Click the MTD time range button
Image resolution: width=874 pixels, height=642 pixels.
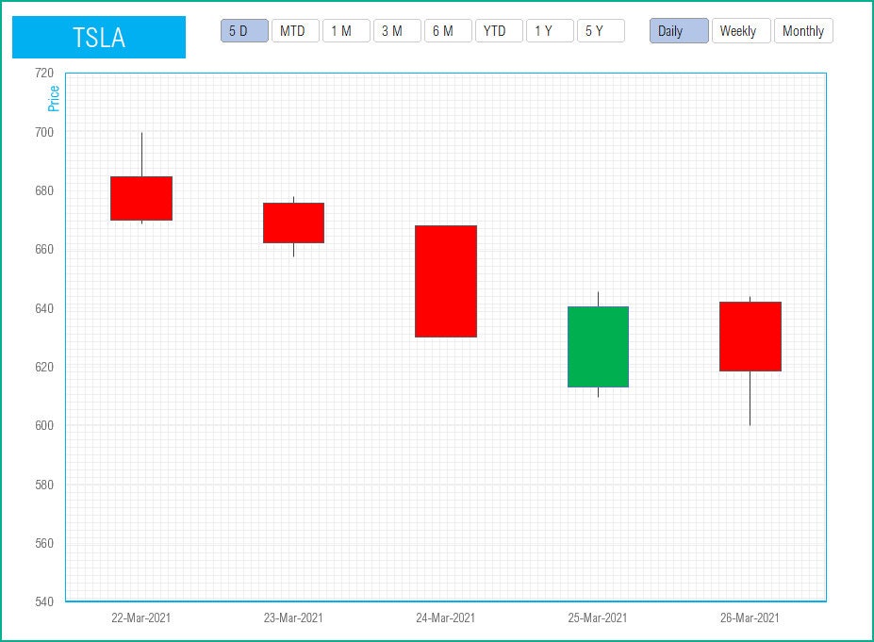coord(293,30)
